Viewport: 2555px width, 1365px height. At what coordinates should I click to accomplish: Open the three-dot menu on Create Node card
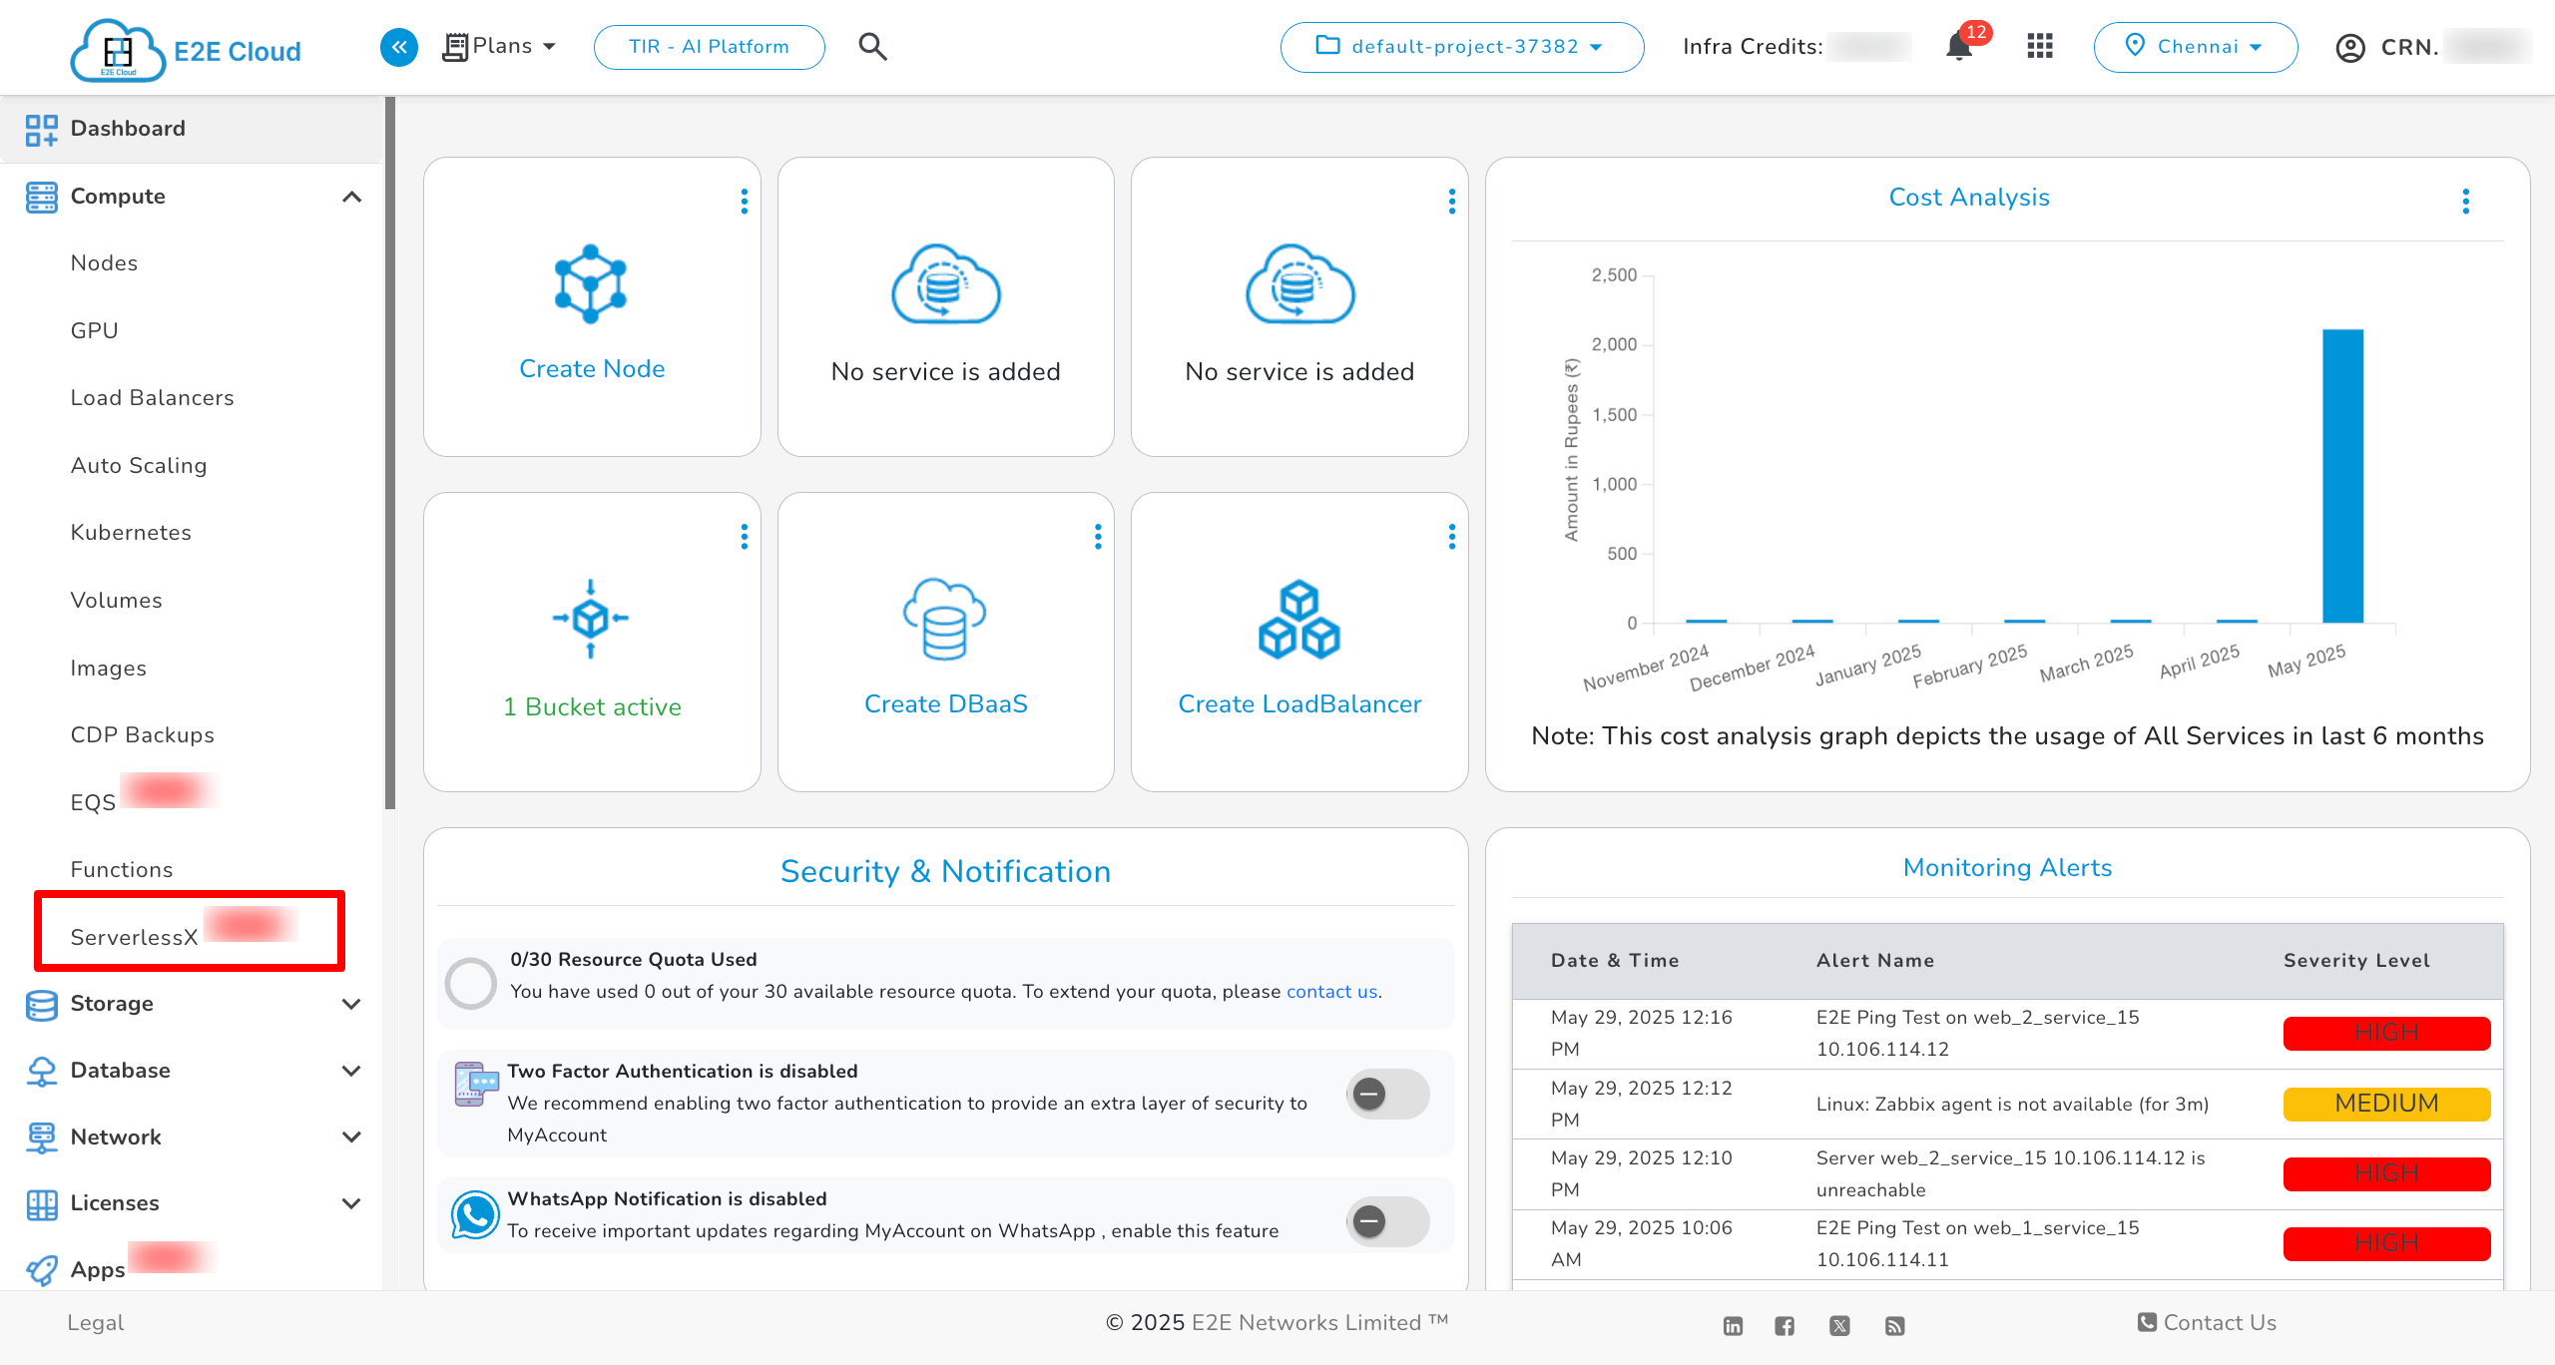(x=744, y=201)
